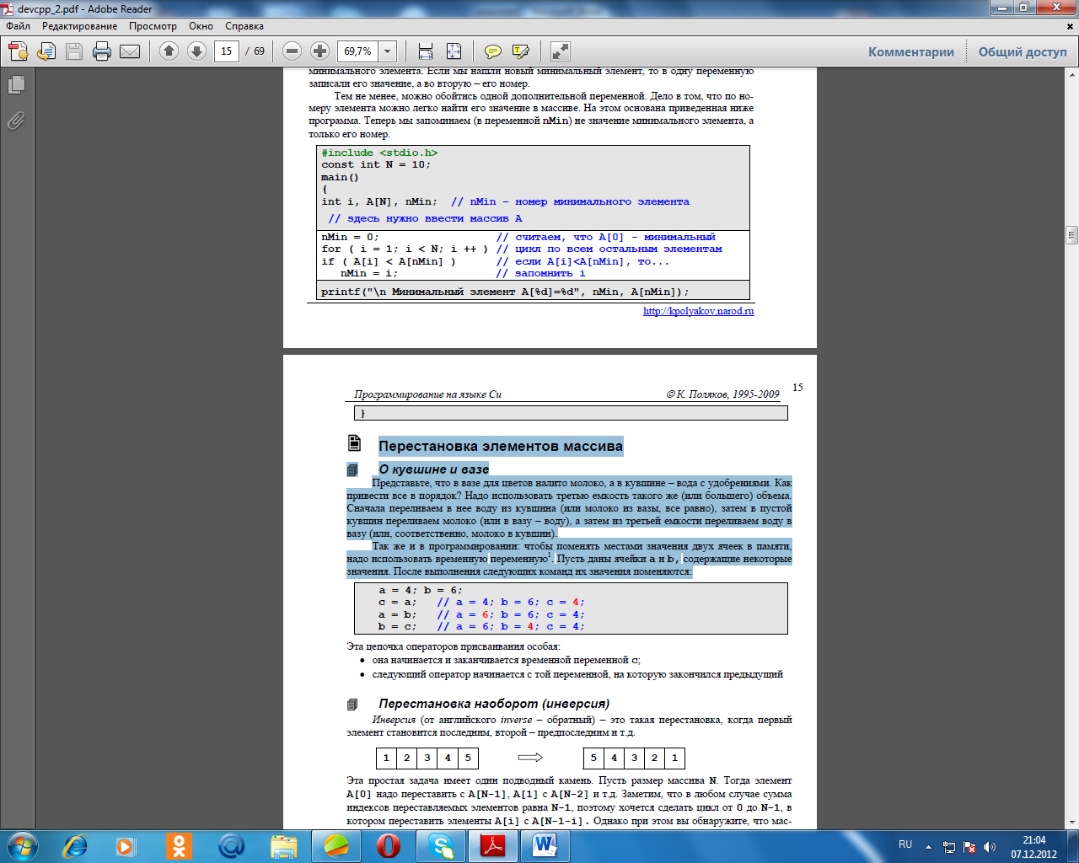Click the heading 'Перестановка элементов массива'
Image resolution: width=1079 pixels, height=863 pixels.
pos(501,446)
